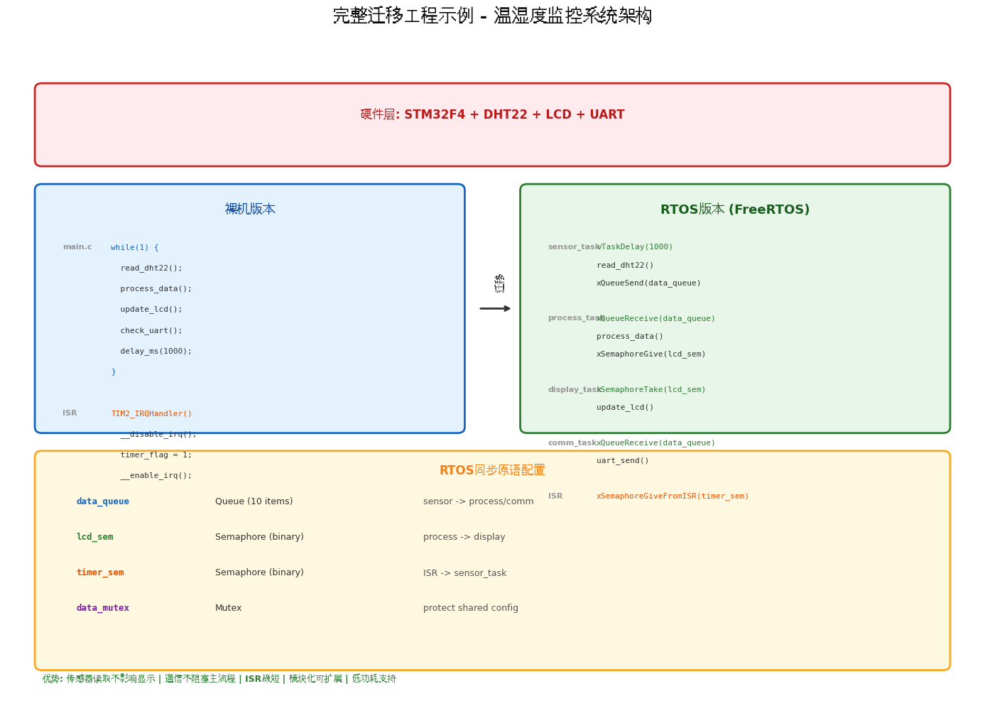Click the "裸机版本" panel heading
Image resolution: width=985 pixels, height=701 pixels.
point(250,209)
